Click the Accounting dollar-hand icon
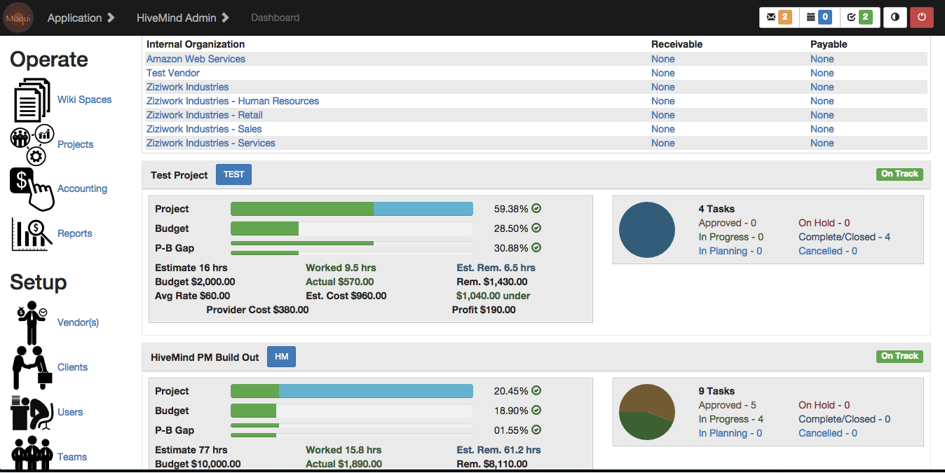 click(x=32, y=188)
